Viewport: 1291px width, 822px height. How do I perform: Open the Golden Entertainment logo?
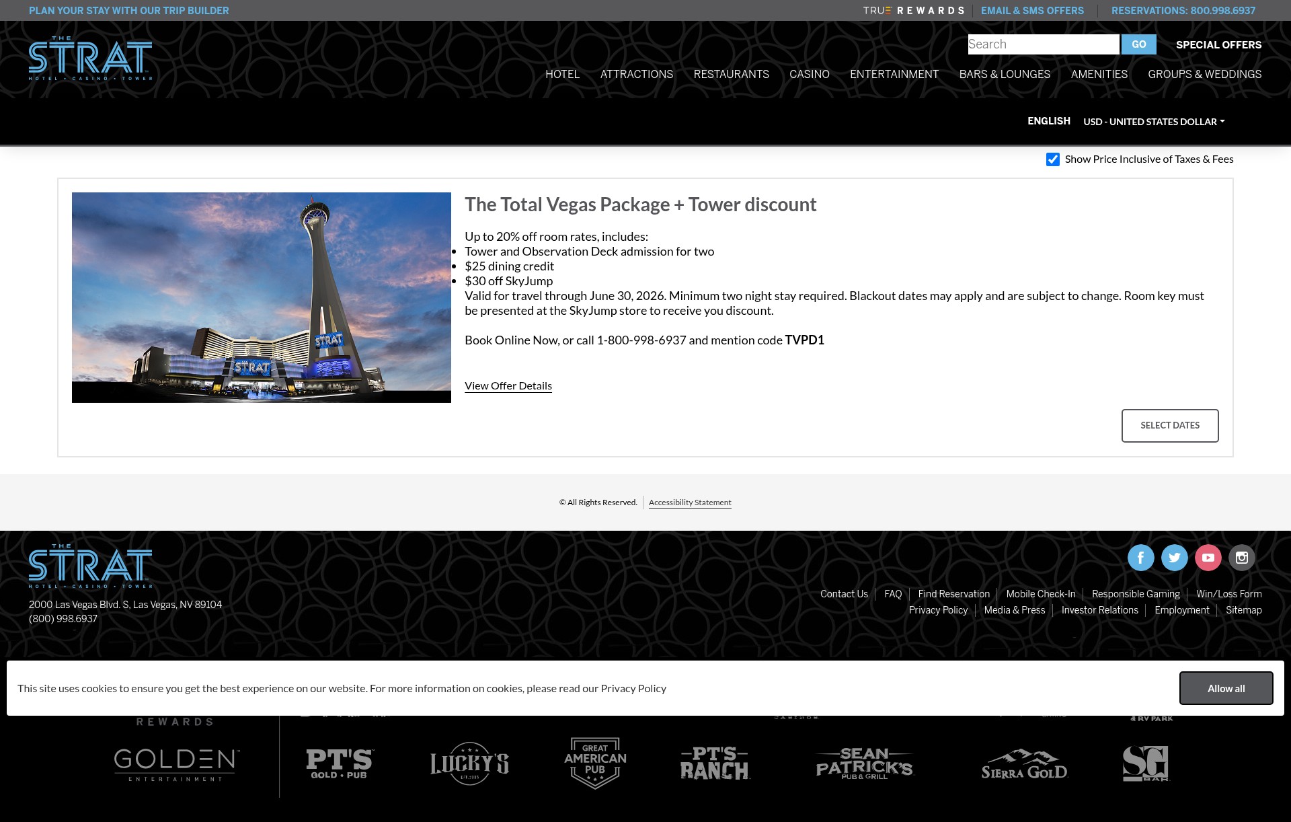pyautogui.click(x=177, y=765)
